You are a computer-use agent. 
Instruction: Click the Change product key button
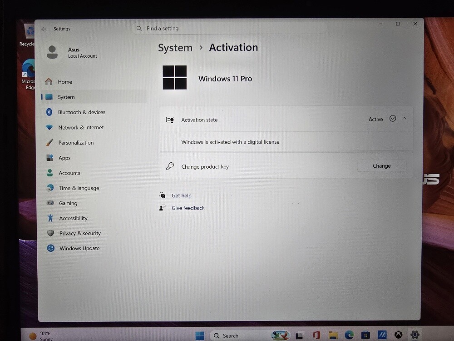(x=382, y=166)
